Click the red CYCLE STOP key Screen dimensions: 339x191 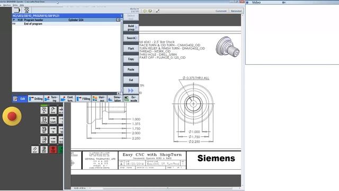[x=53, y=150]
